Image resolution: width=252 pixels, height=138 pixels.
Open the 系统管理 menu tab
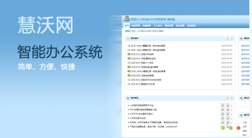[x=191, y=26]
